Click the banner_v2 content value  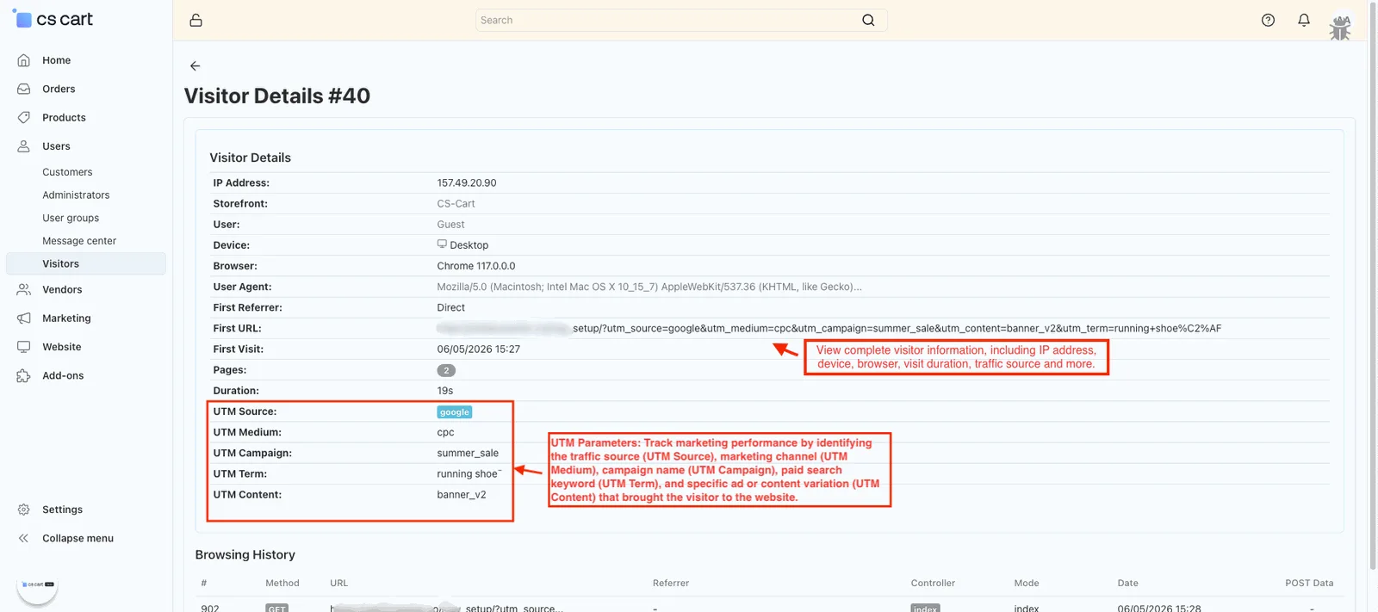(462, 495)
